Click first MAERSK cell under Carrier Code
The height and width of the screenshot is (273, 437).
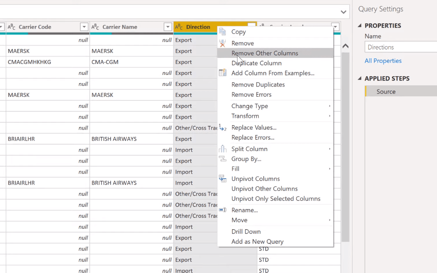[x=48, y=51]
